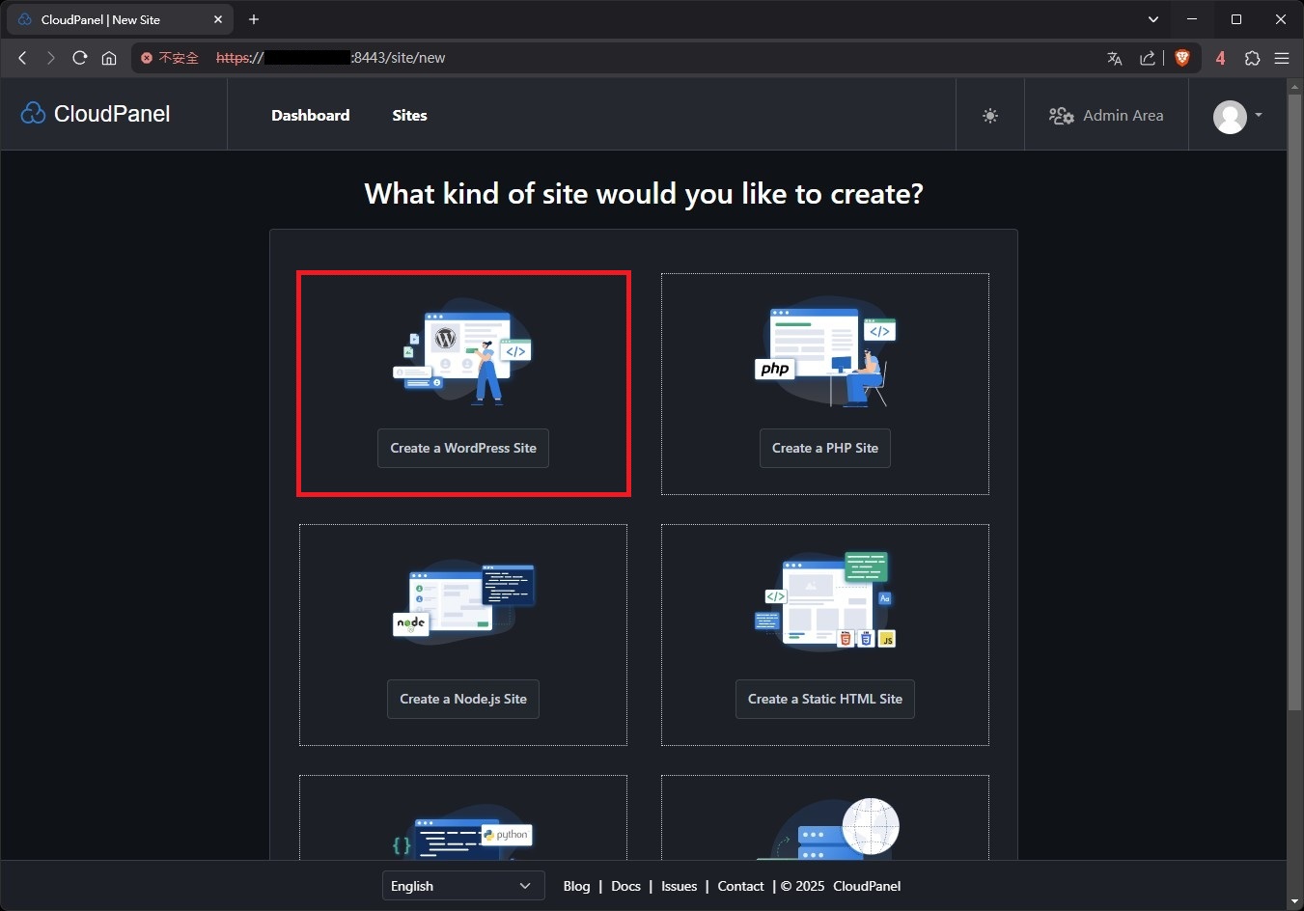Open the Dashboard menu item
The image size is (1304, 911).
(x=311, y=115)
